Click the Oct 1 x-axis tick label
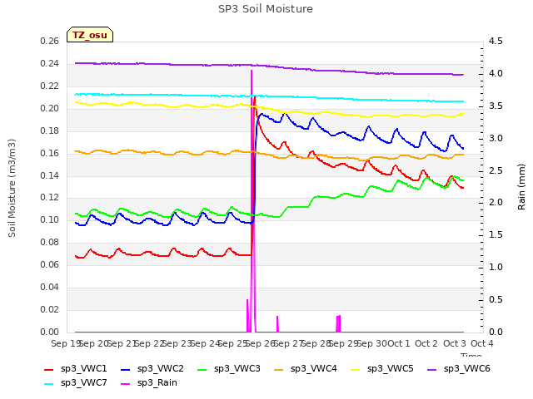This screenshot has height=399, width=533. tap(399, 343)
